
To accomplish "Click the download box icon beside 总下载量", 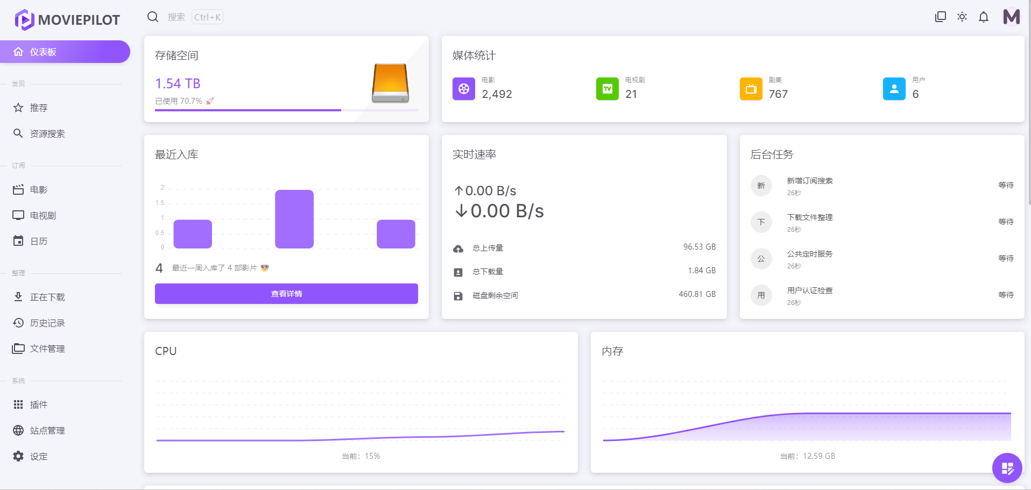I will point(458,272).
